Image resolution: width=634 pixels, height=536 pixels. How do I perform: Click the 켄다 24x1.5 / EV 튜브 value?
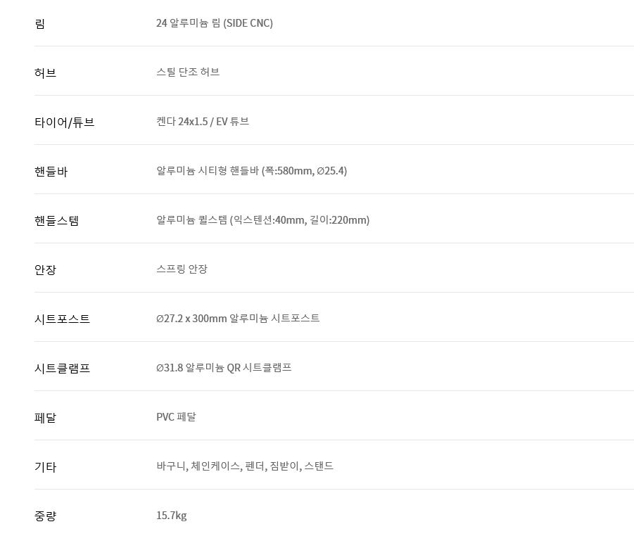point(203,121)
